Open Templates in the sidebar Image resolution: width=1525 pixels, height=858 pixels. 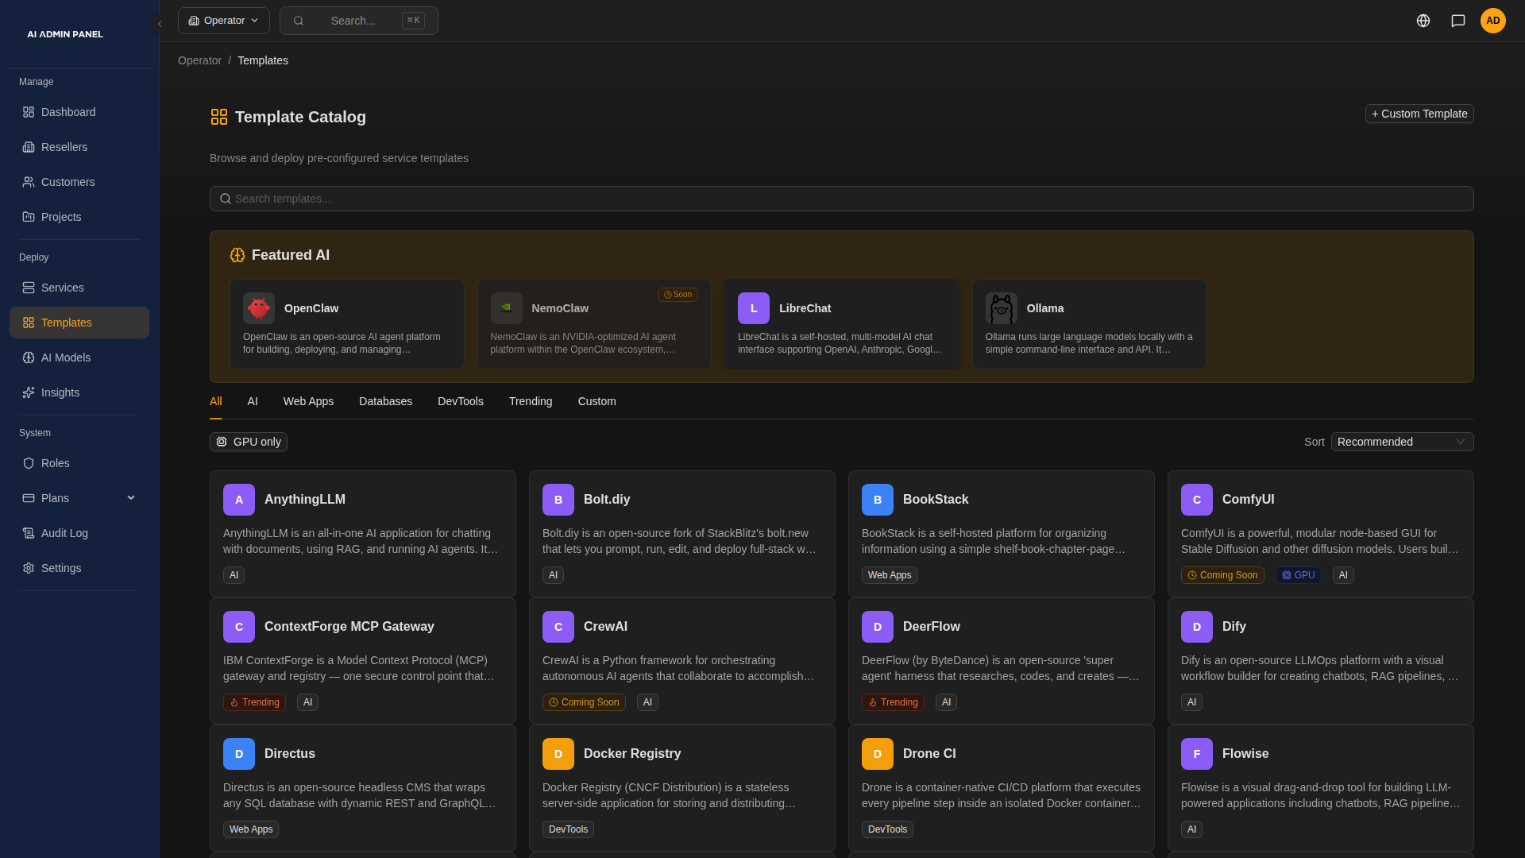[79, 323]
